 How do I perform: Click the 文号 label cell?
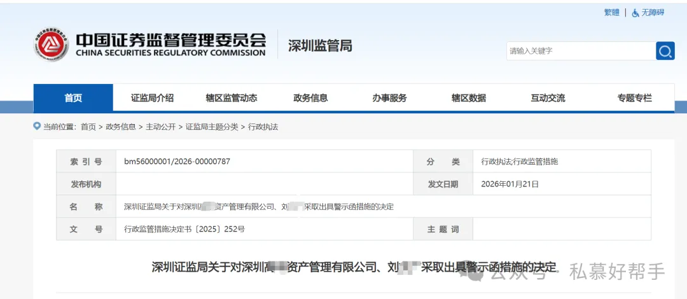86,229
